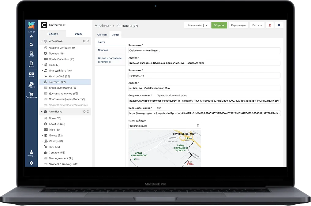The height and width of the screenshot is (206, 311).
Task: Expand the Події tree node
Action: point(42,65)
